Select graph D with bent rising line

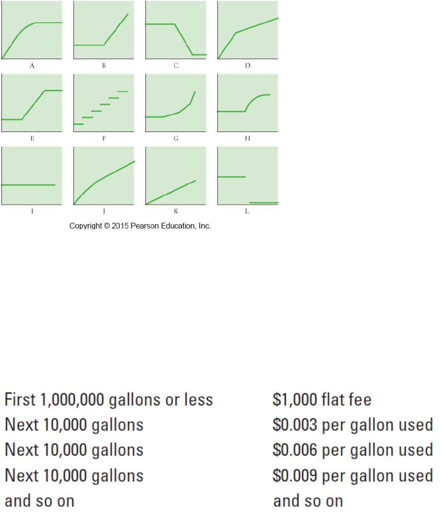click(x=248, y=30)
